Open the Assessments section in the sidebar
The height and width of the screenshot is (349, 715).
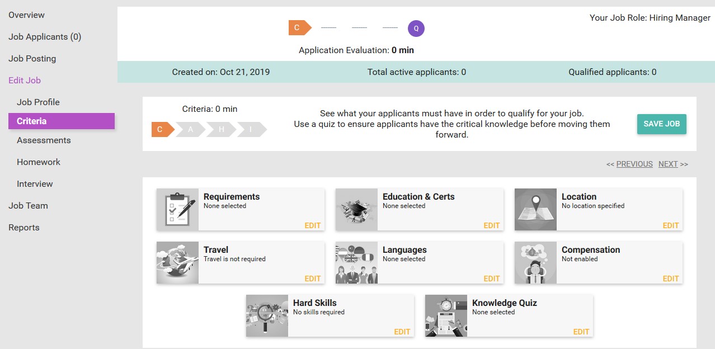pos(44,140)
